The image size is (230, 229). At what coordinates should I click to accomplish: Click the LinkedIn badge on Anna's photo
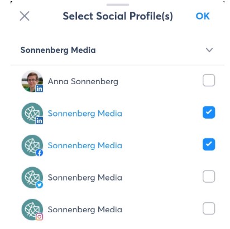[x=39, y=89]
